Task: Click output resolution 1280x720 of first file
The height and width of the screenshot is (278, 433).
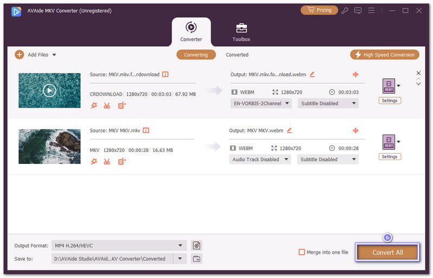Action: pos(291,92)
